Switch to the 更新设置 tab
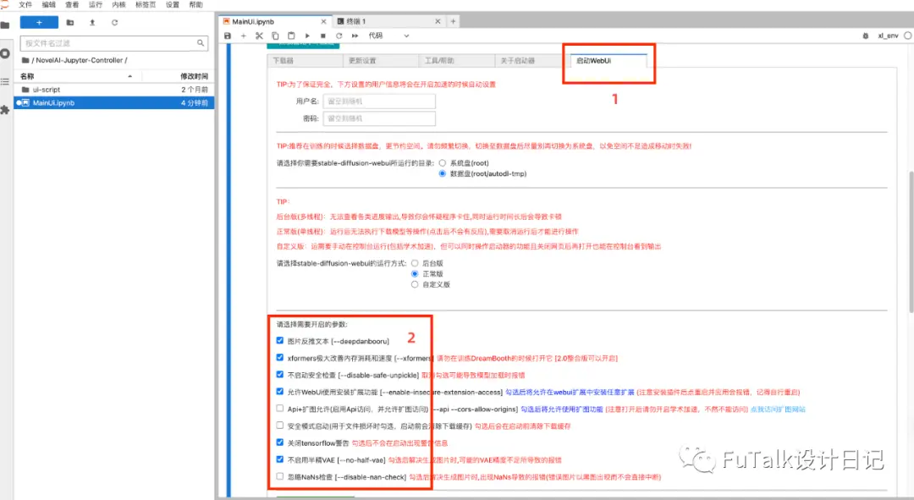Viewport: 914px width, 500px height. click(x=381, y=61)
